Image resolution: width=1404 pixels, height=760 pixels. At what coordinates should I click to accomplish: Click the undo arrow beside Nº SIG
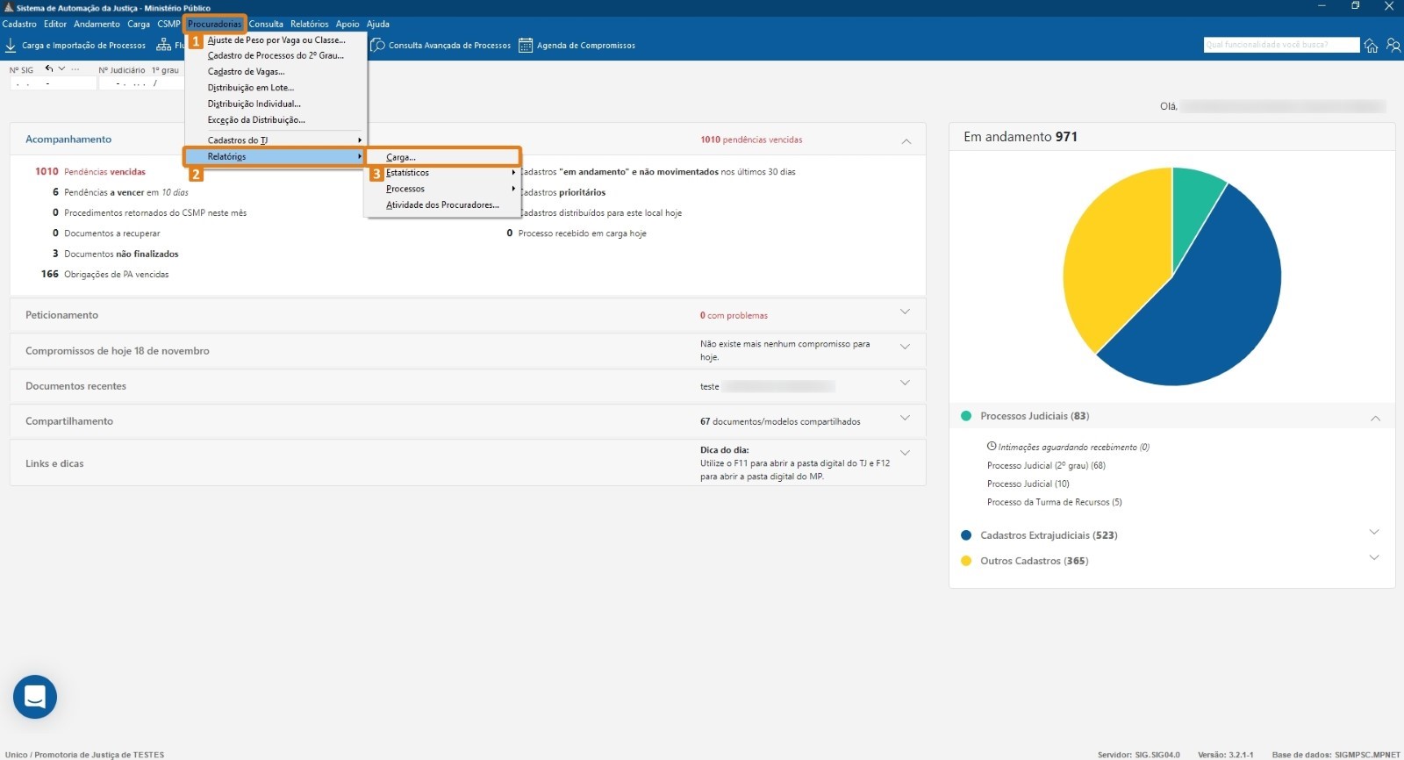point(49,68)
